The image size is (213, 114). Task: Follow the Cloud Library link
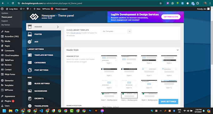point(76,33)
